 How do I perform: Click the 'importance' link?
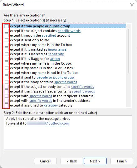(x=57, y=49)
